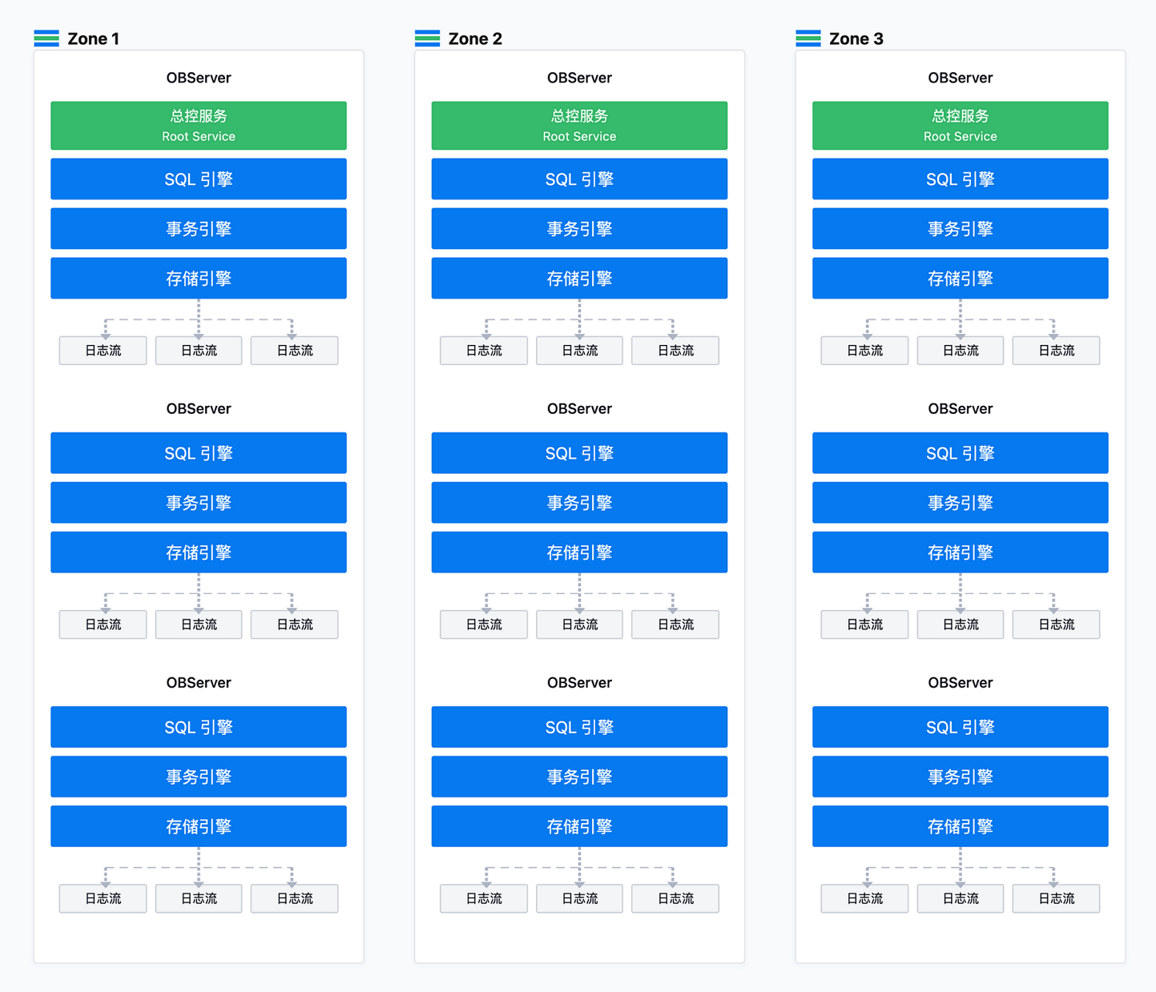Click leftmost 日志流 under Zone 3's top OBServer
Screen dimensions: 1156x992
coord(865,351)
